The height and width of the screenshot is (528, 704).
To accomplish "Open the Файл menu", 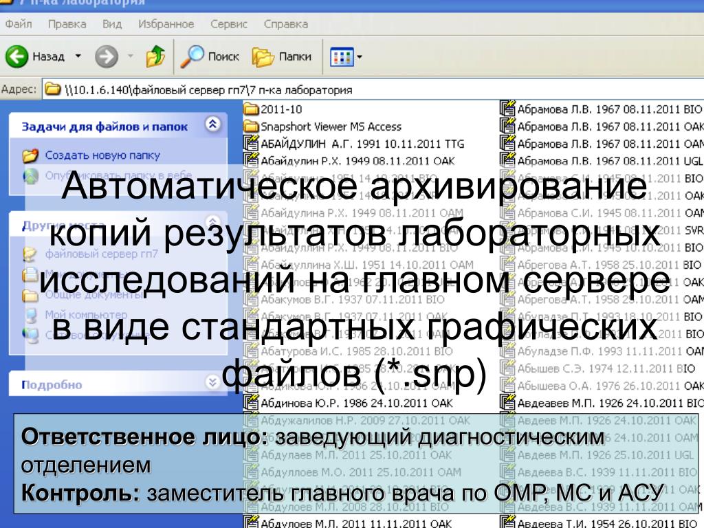I will 17,24.
